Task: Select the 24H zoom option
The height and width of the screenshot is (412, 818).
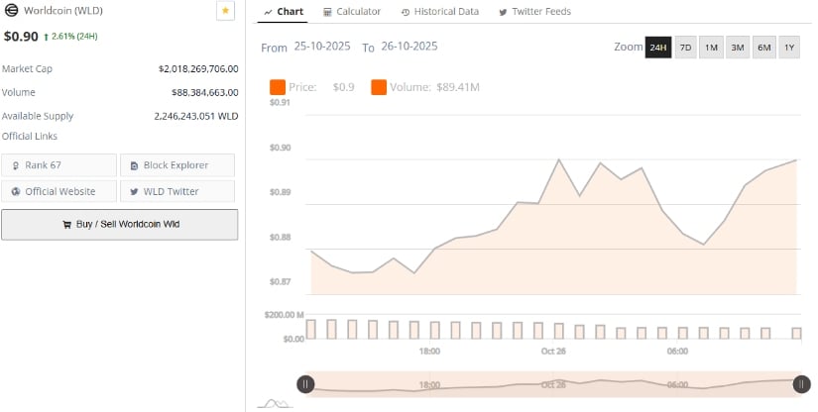Action: 657,48
